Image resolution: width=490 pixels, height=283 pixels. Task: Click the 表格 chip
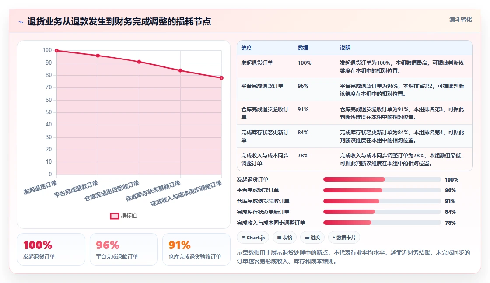pos(284,238)
